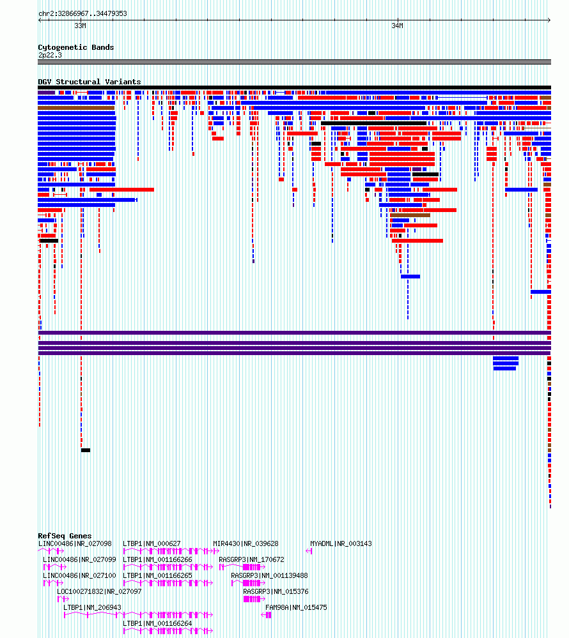569x638 pixels.
Task: Click the magenta gene glyph under FAM98A label
Action: coord(267,615)
